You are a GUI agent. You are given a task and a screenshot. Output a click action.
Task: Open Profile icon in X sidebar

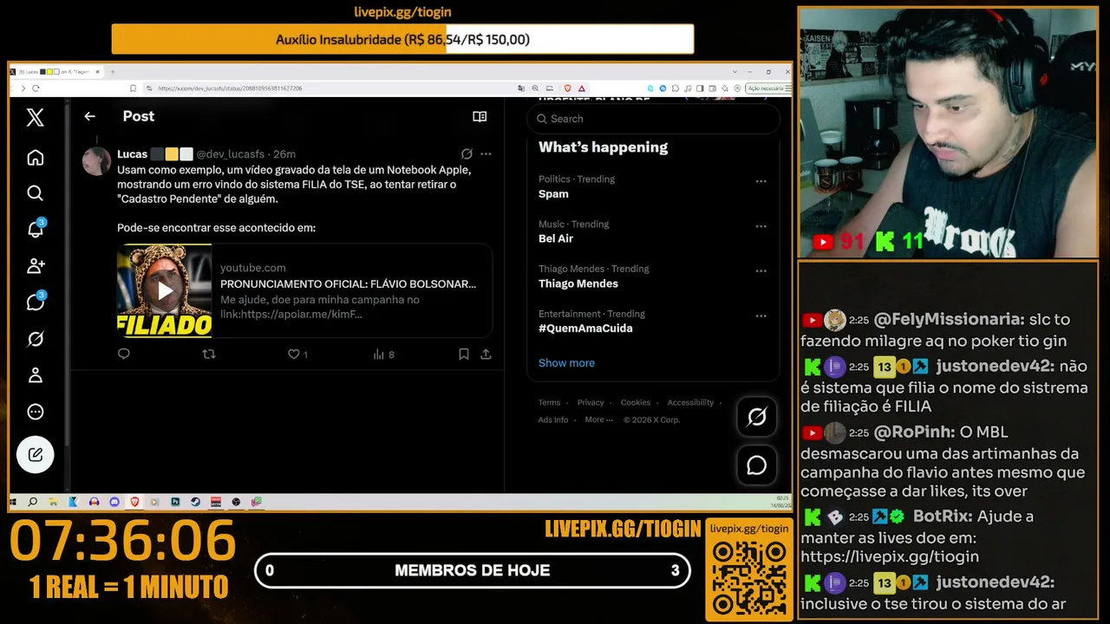coord(36,375)
